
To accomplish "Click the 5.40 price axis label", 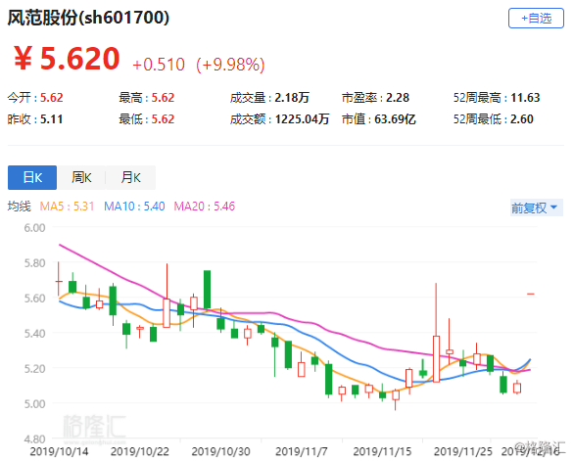I will 34,333.
